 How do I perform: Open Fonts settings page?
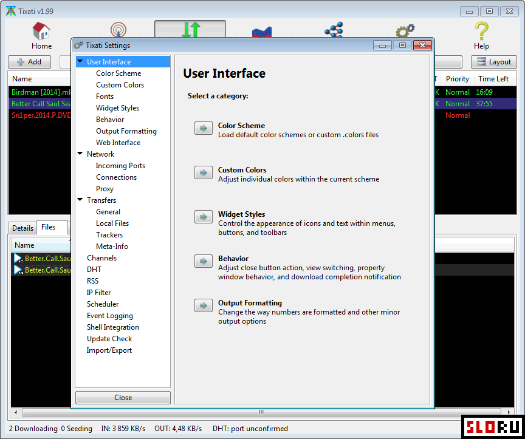105,97
